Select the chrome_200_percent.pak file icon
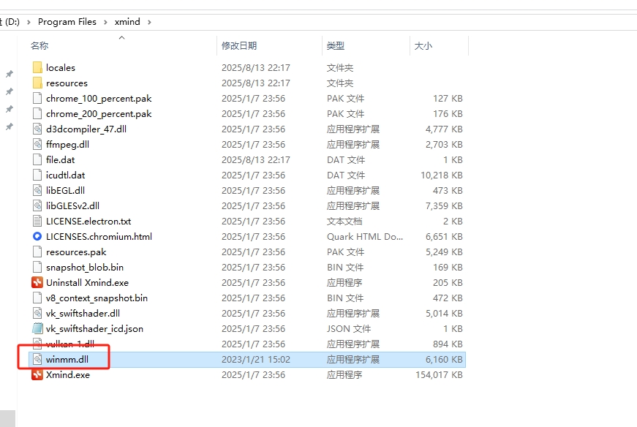 point(37,114)
